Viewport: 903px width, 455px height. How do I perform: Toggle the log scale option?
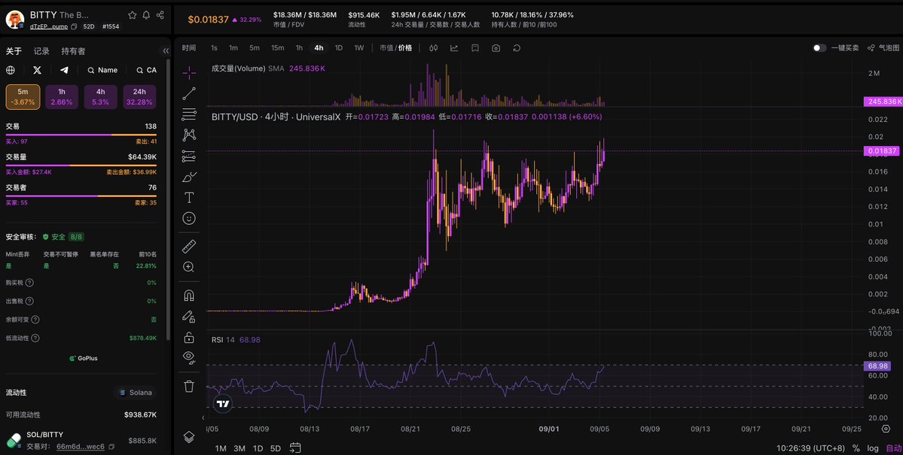pyautogui.click(x=873, y=448)
